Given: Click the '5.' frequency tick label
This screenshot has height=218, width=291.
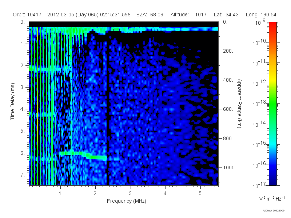Looking at the screenshot, I should (x=201, y=194).
